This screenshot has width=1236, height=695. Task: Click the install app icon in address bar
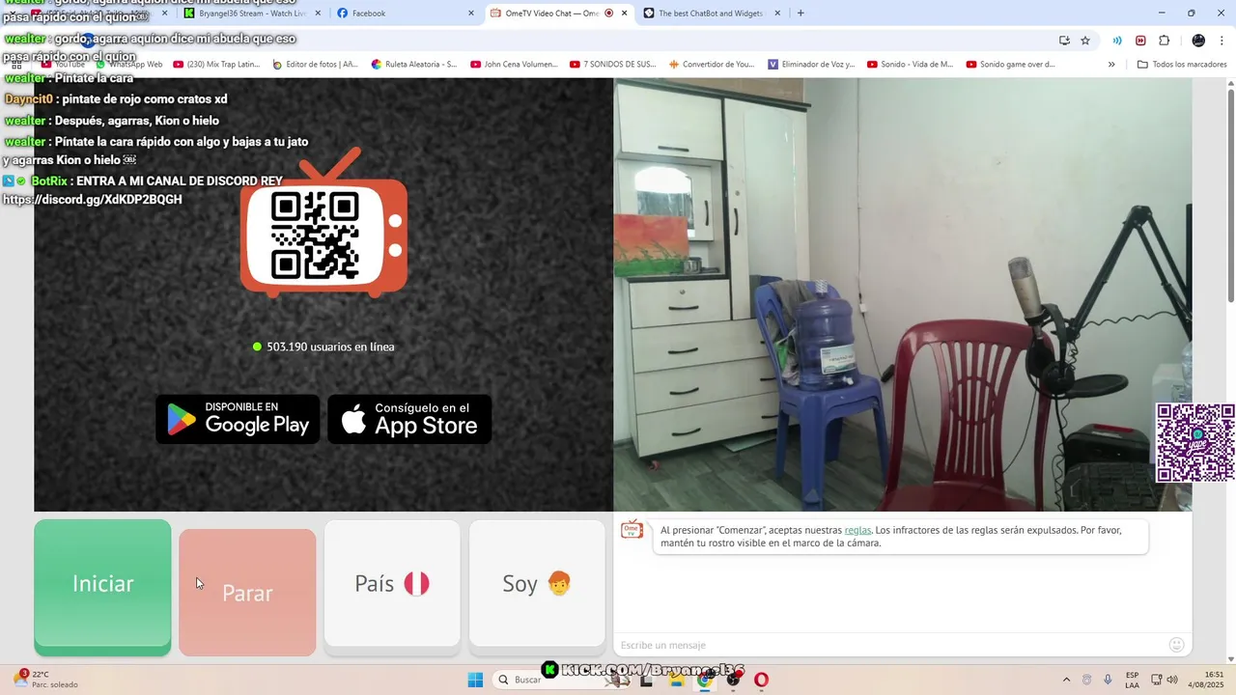[1064, 41]
